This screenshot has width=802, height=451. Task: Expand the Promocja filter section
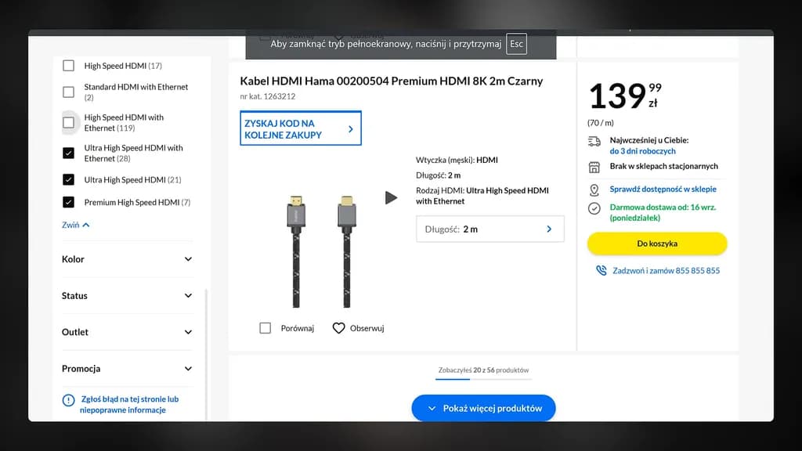[x=126, y=368]
